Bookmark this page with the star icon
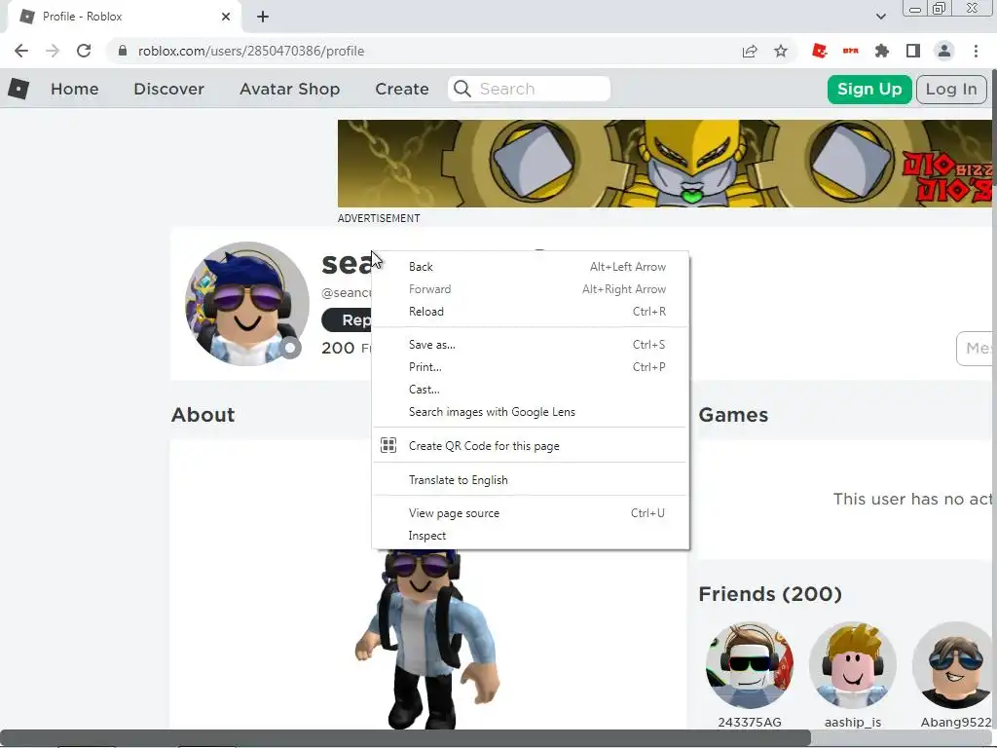The width and height of the screenshot is (997, 748). (781, 51)
